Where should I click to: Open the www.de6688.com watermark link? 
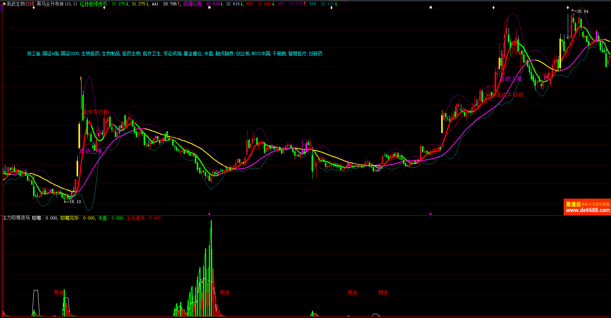(x=587, y=210)
